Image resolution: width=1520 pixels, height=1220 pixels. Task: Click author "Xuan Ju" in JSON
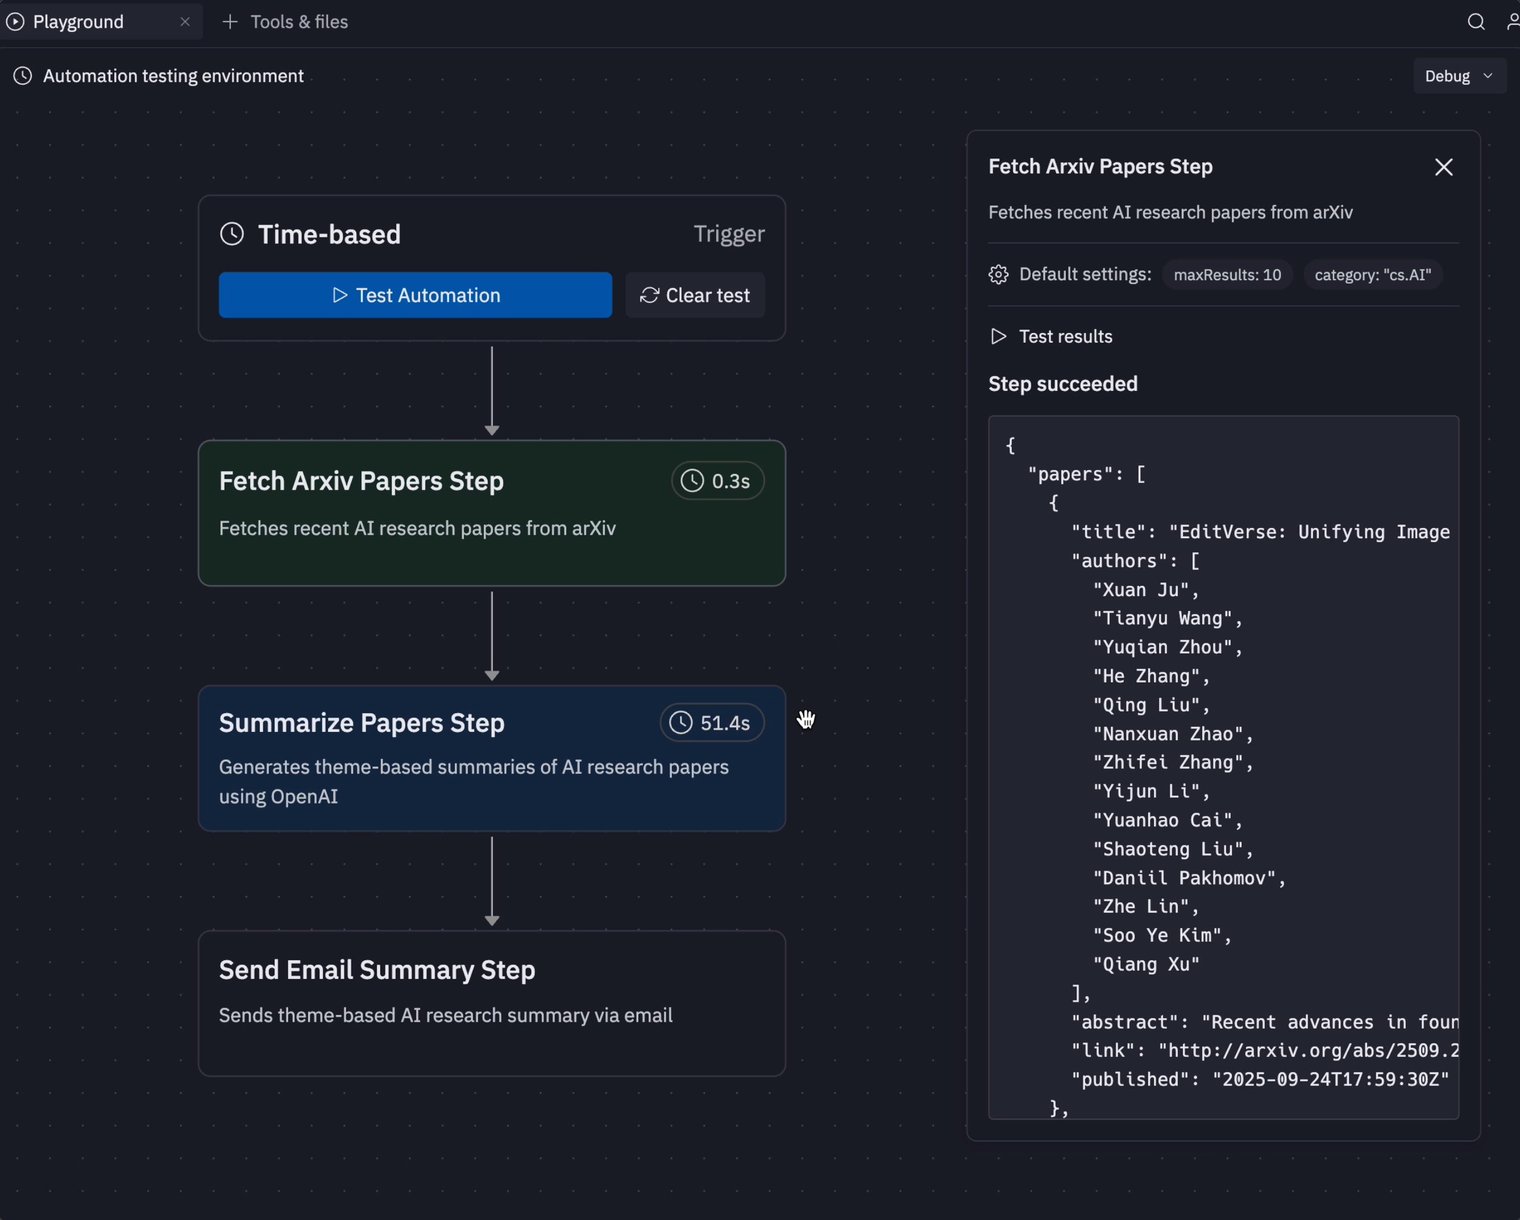tap(1145, 590)
